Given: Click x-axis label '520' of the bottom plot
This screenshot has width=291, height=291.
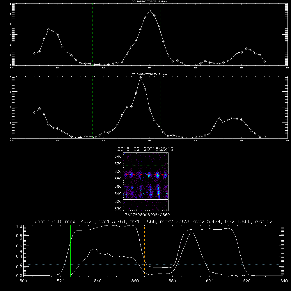Looking at the screenshot, I should click(61, 281).
